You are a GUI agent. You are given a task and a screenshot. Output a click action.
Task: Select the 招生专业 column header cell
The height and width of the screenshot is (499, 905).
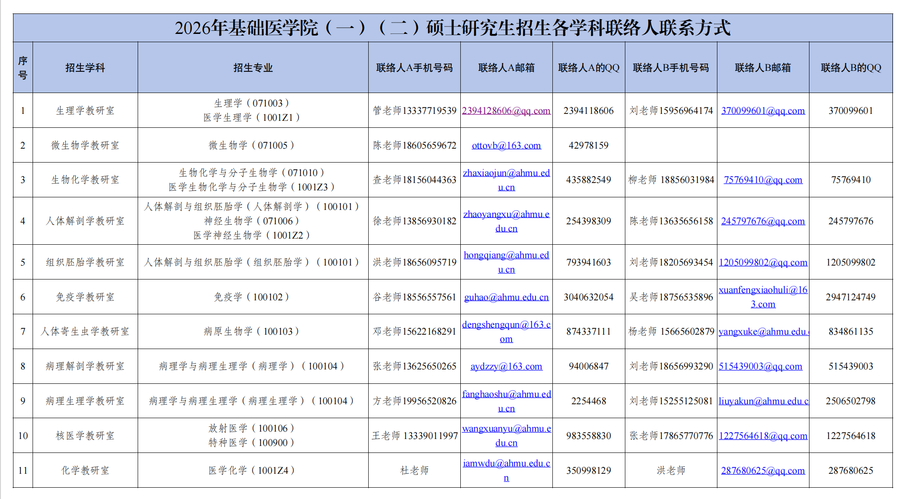tap(253, 68)
